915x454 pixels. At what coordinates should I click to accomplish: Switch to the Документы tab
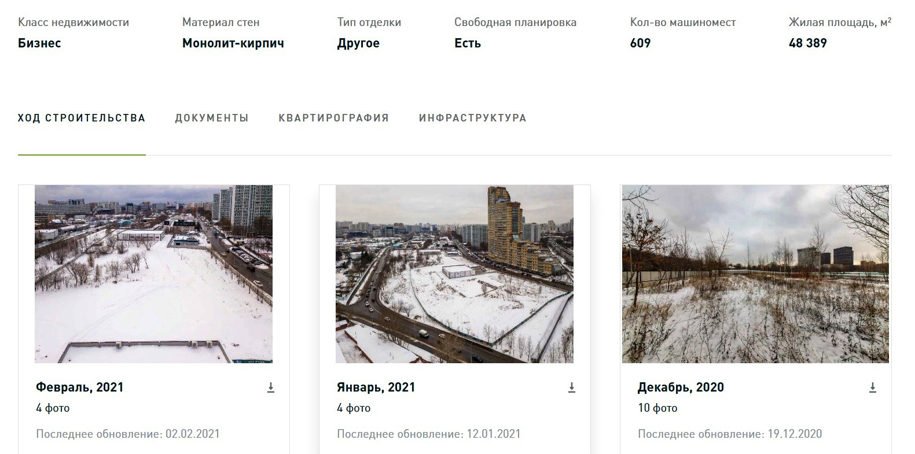(x=212, y=118)
